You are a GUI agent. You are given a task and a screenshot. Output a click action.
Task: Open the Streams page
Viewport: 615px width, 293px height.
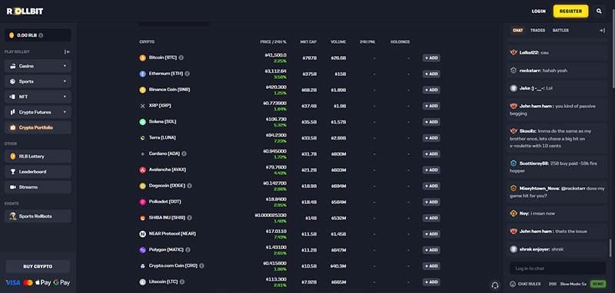[x=38, y=187]
